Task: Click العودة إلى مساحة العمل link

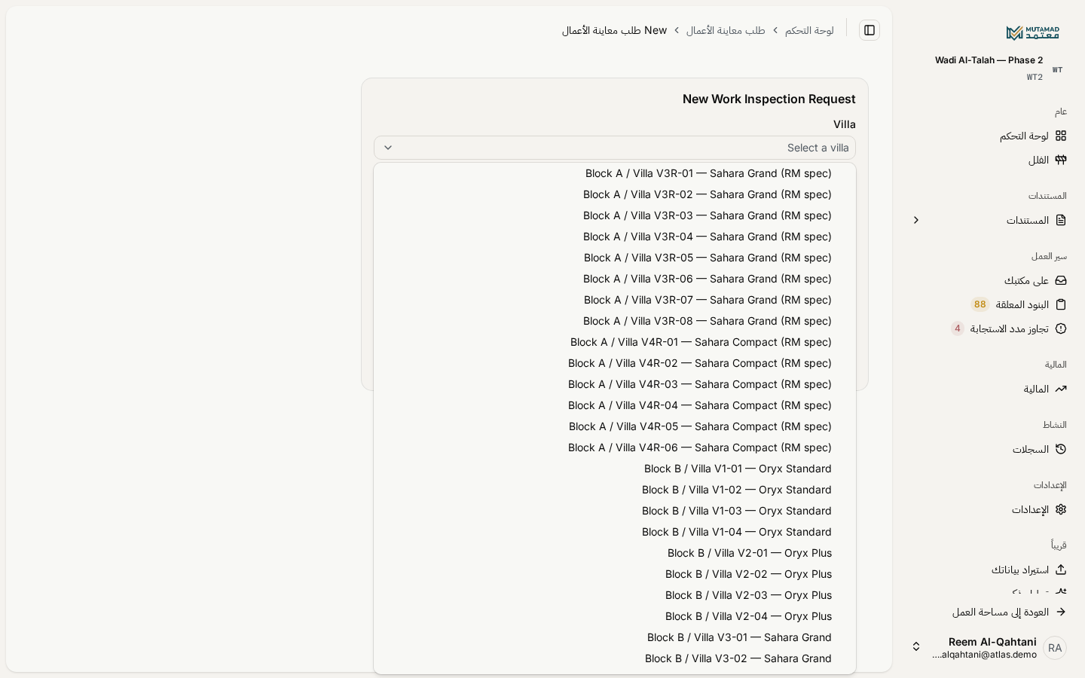Action: (x=989, y=612)
